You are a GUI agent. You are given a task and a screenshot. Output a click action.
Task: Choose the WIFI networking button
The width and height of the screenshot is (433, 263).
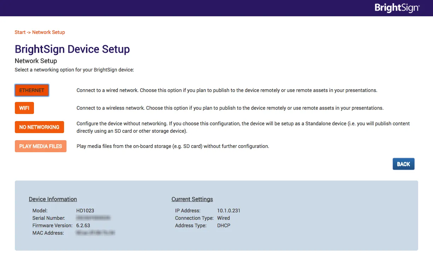24,108
